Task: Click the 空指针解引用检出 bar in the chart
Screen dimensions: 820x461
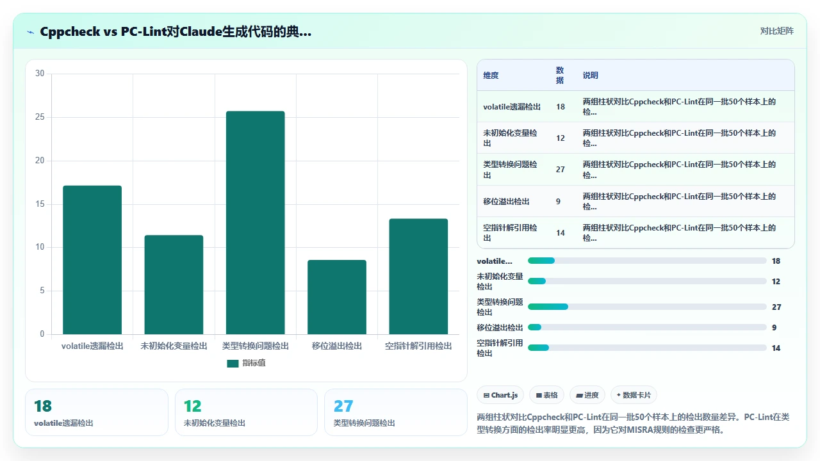Action: (418, 277)
